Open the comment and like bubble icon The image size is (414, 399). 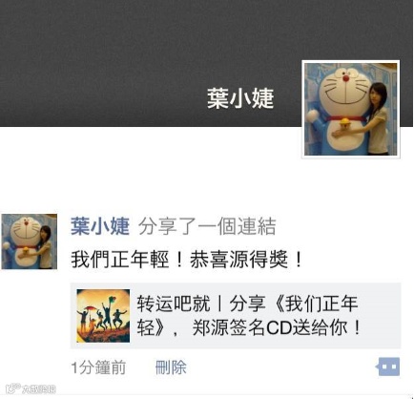coord(387,367)
